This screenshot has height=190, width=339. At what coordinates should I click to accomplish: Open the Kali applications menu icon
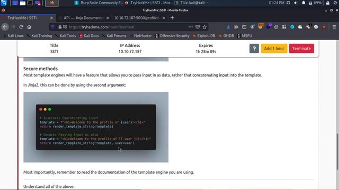(4, 3)
